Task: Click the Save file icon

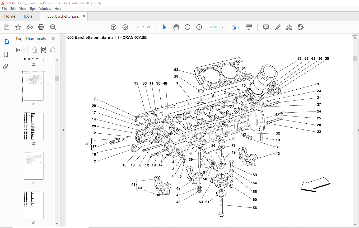Action: (x=7, y=27)
